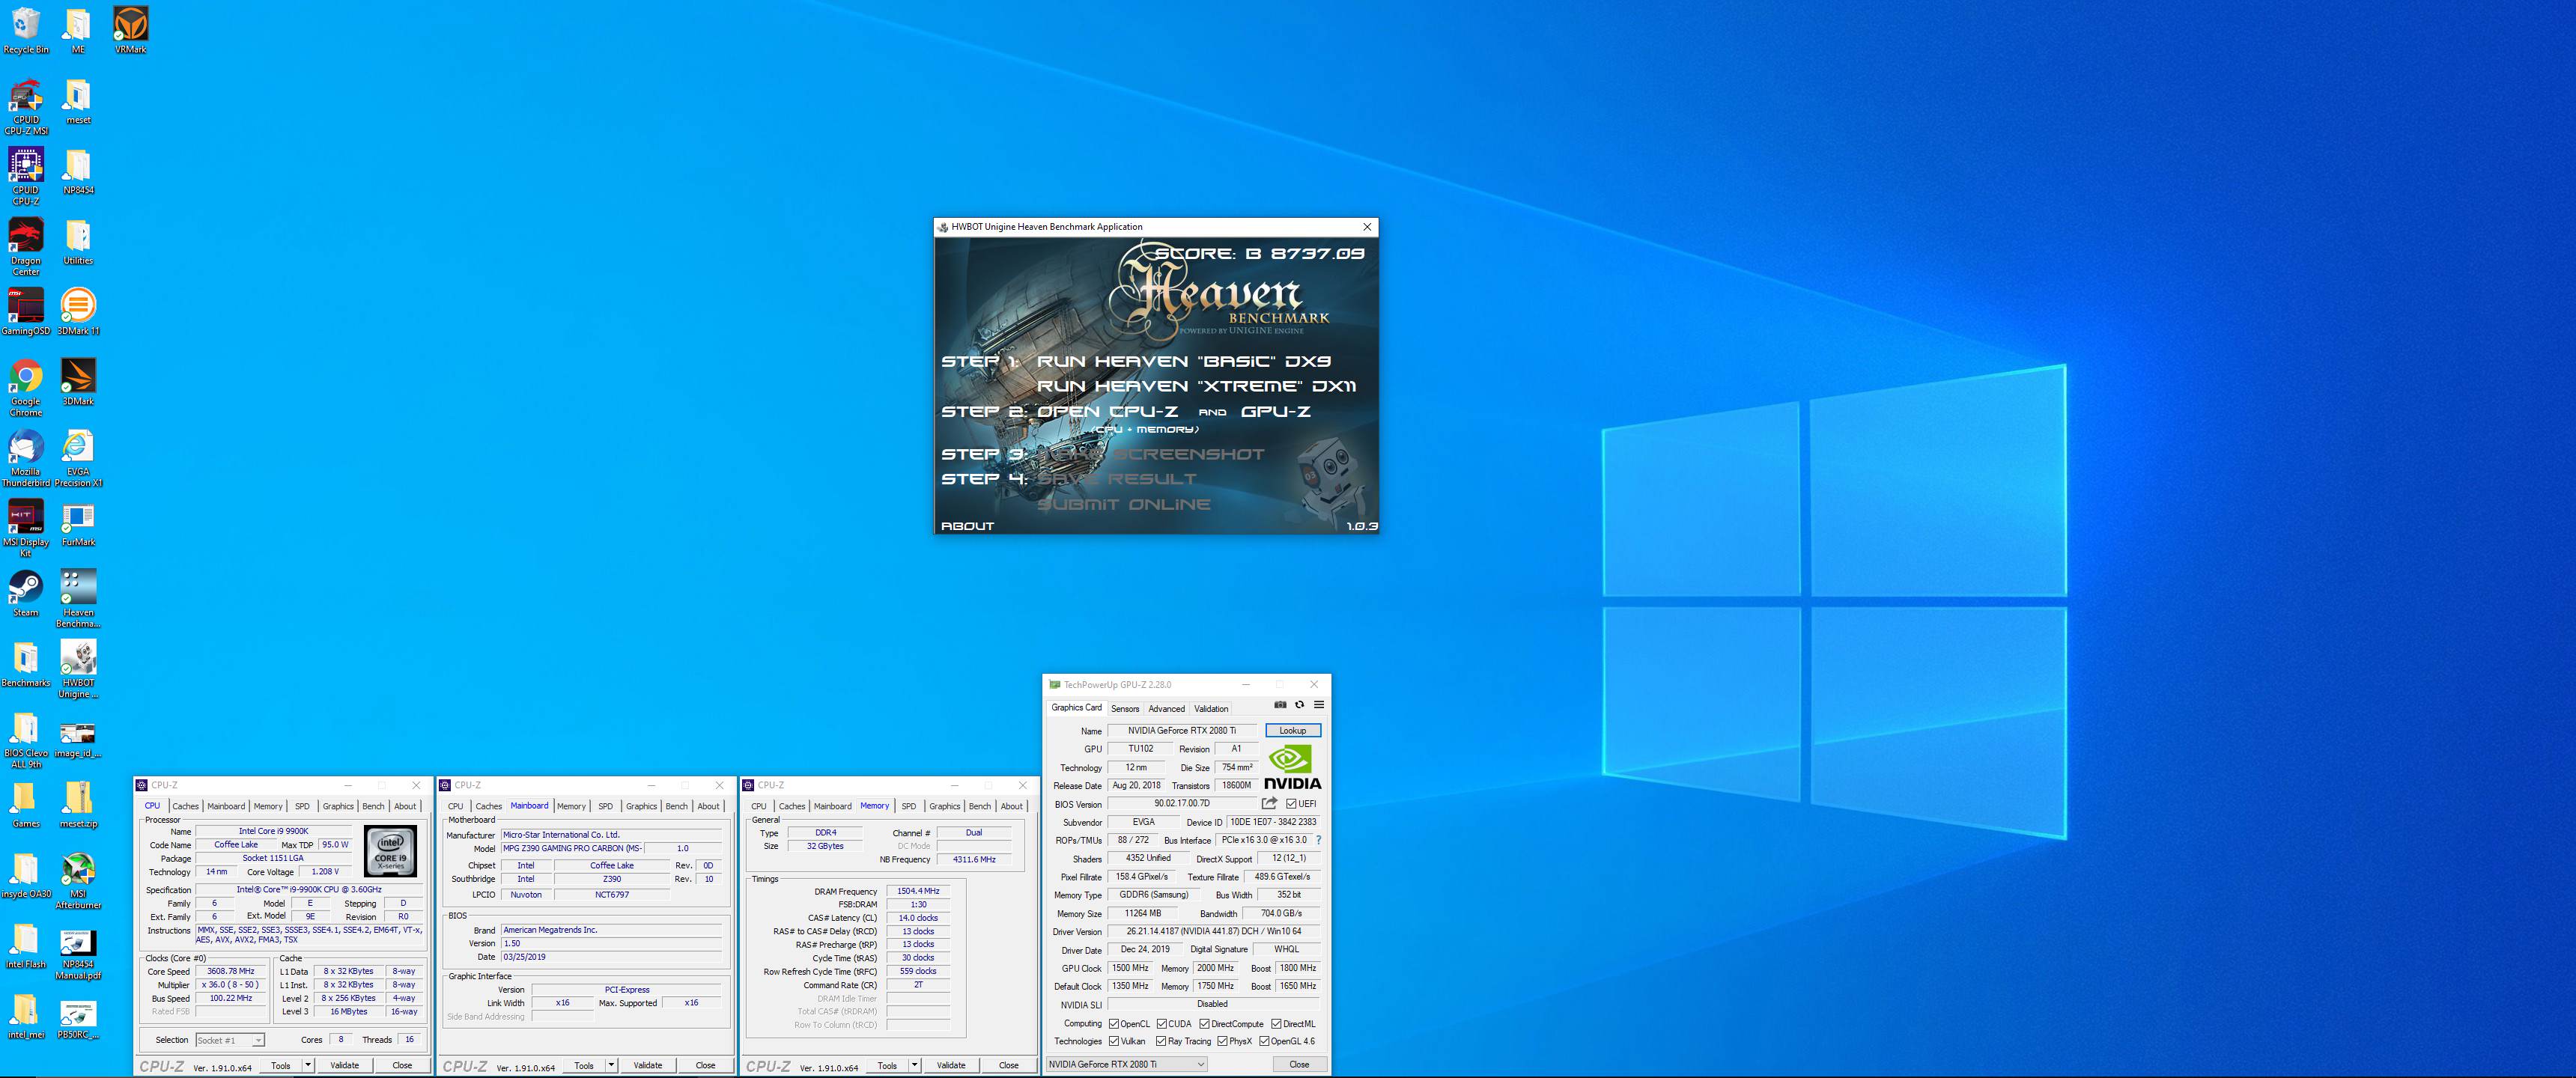Image resolution: width=2576 pixels, height=1078 pixels.
Task: Close the HWBOT Unigine Heaven Benchmark window
Action: 1367,227
